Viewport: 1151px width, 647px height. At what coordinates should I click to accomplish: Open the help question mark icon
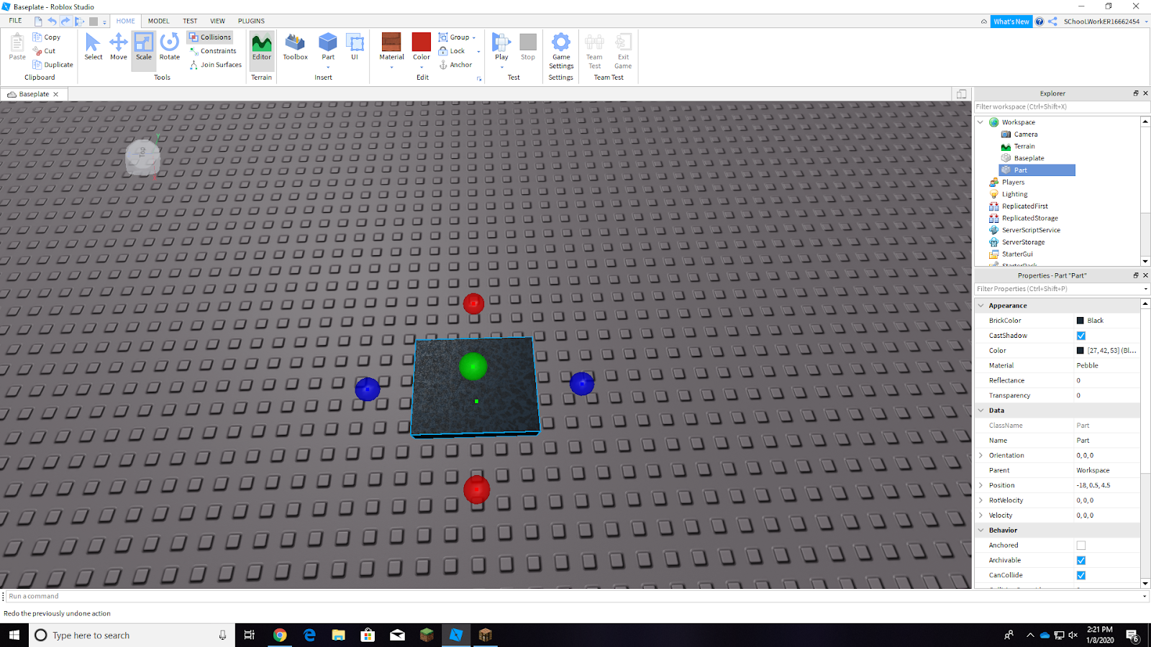(x=1039, y=22)
